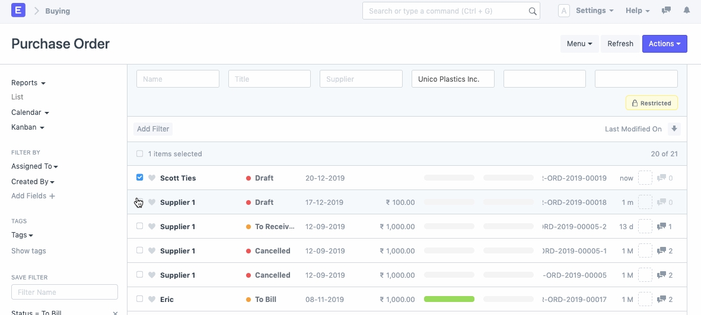The height and width of the screenshot is (315, 701).
Task: Open the Assigned To filter dropdown
Action: tap(34, 166)
